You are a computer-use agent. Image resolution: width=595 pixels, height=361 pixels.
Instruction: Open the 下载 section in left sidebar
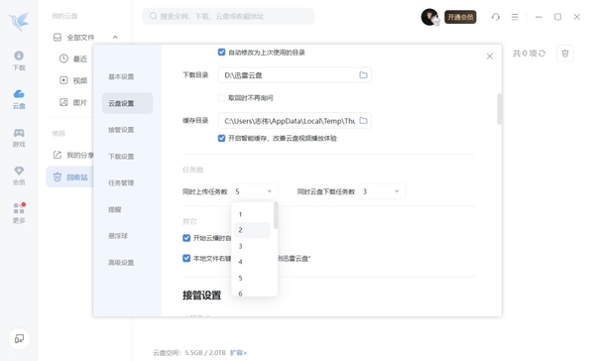click(x=19, y=60)
